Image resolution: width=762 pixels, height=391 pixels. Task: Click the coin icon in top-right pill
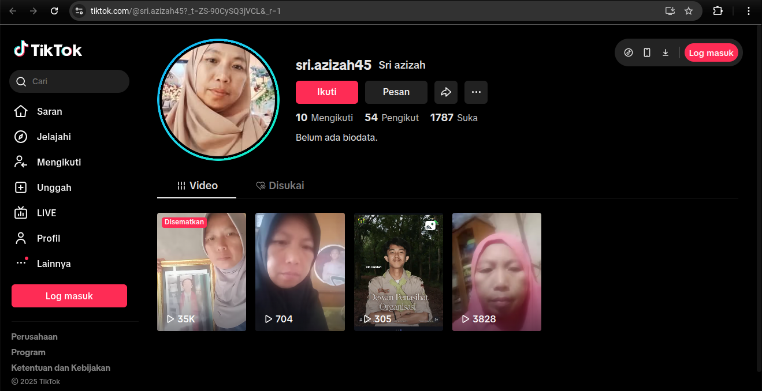point(629,53)
